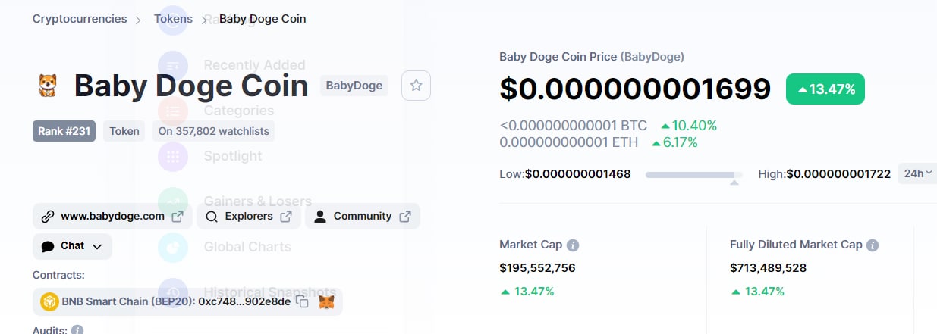The height and width of the screenshot is (334, 937).
Task: Go to Tokens breadcrumb
Action: 173,19
